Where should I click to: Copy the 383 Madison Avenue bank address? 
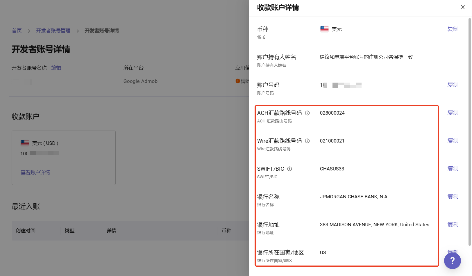[453, 224]
